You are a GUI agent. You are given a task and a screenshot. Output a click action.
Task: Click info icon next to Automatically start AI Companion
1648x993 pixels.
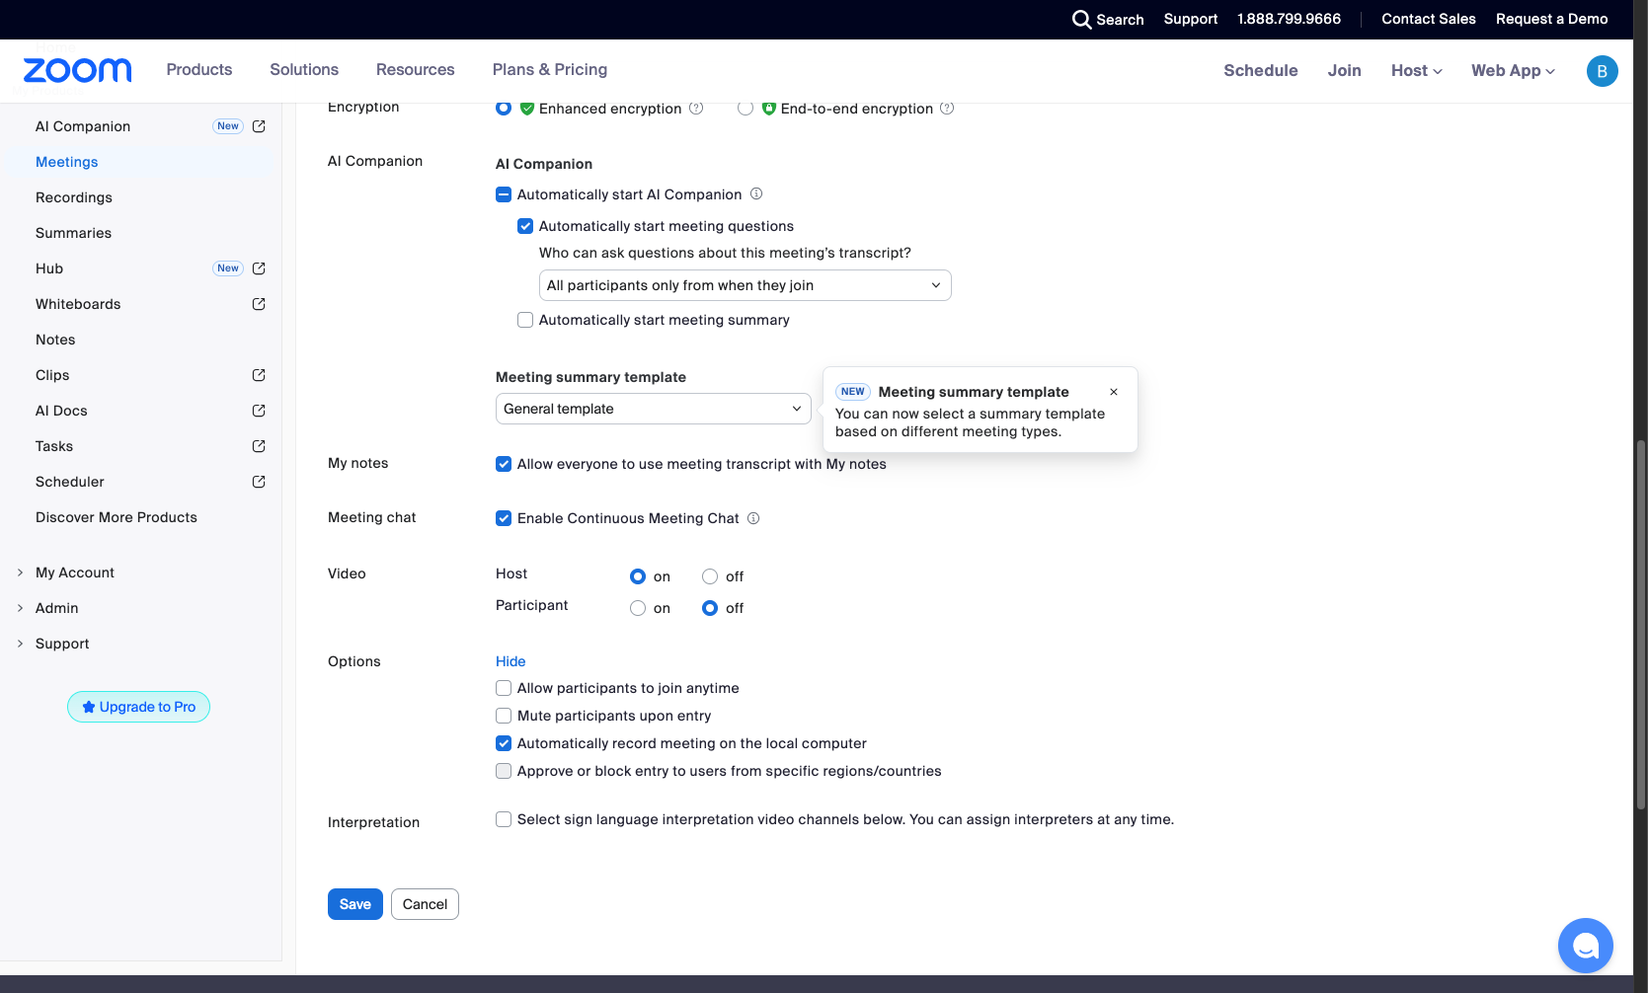(756, 194)
